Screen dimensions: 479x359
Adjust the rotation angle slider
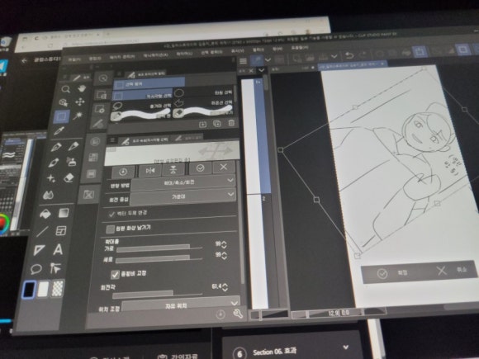pos(157,295)
